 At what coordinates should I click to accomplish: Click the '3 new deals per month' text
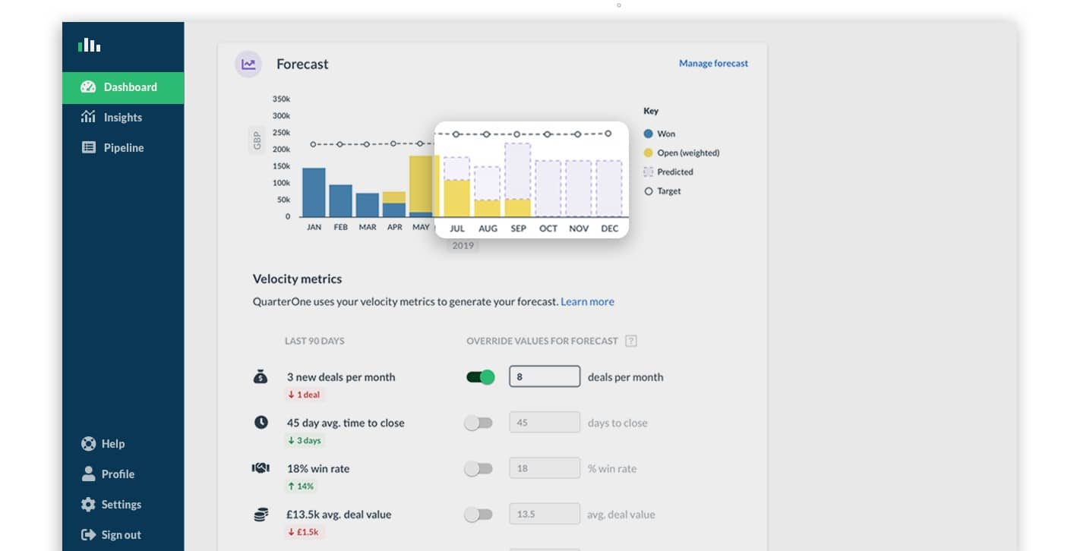coord(341,377)
